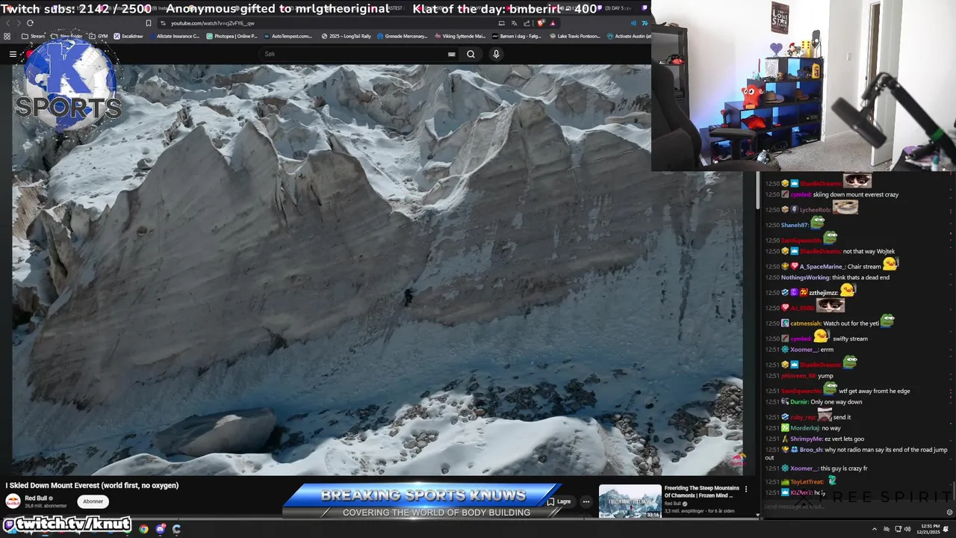
Task: Click chat username catmessiah
Action: (x=806, y=324)
